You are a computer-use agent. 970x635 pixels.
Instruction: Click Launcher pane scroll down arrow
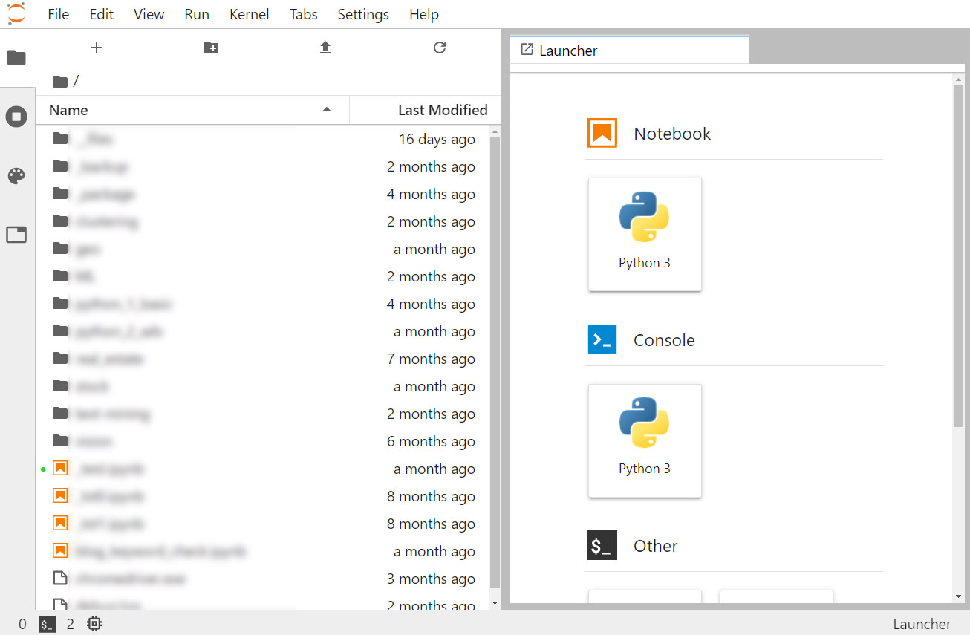coord(958,596)
